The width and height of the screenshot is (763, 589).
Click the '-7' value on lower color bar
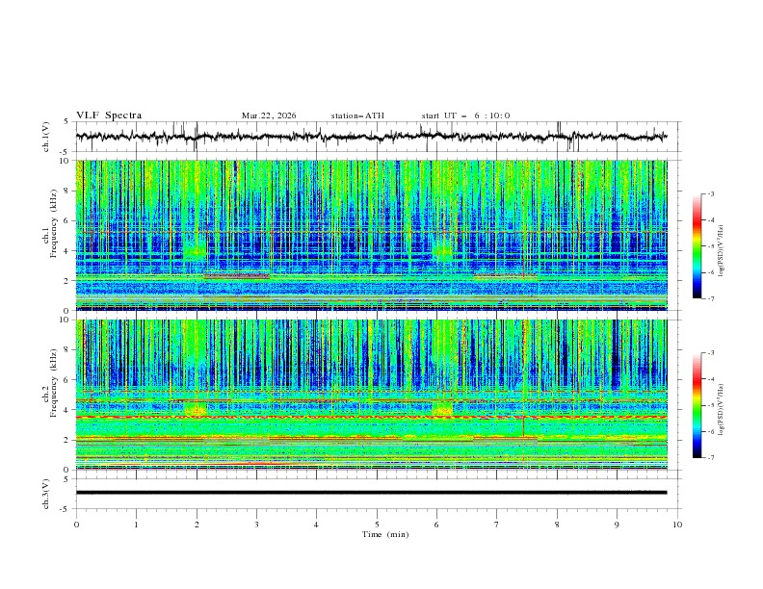click(710, 457)
